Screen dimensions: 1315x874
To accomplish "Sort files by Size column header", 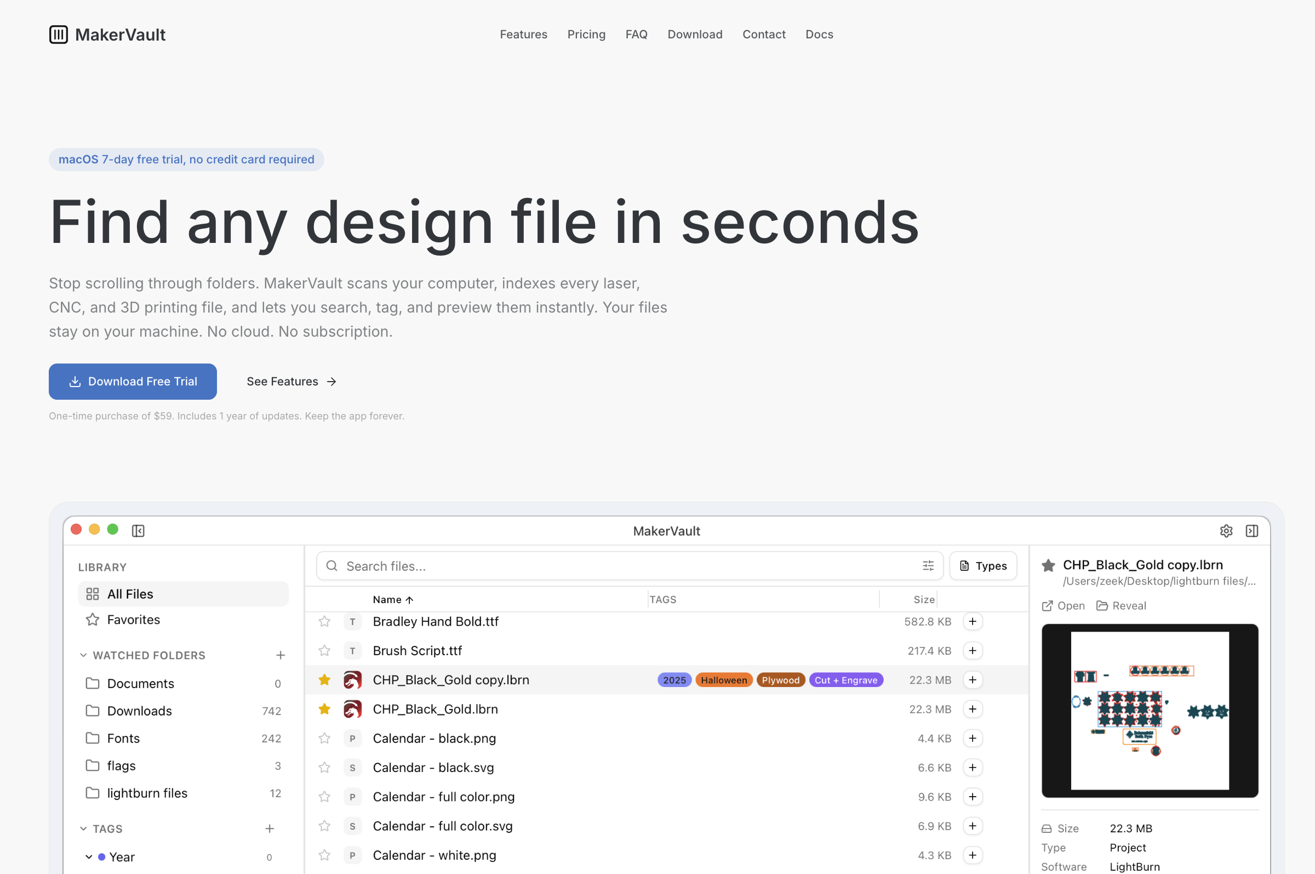I will pos(924,599).
